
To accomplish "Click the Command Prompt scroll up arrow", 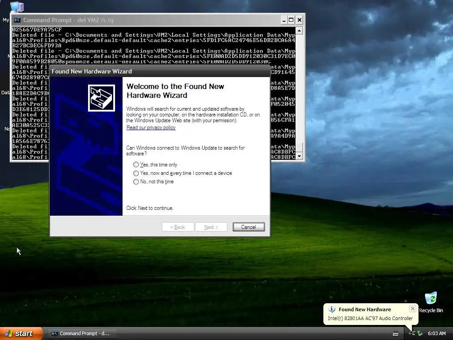I will pyautogui.click(x=299, y=31).
